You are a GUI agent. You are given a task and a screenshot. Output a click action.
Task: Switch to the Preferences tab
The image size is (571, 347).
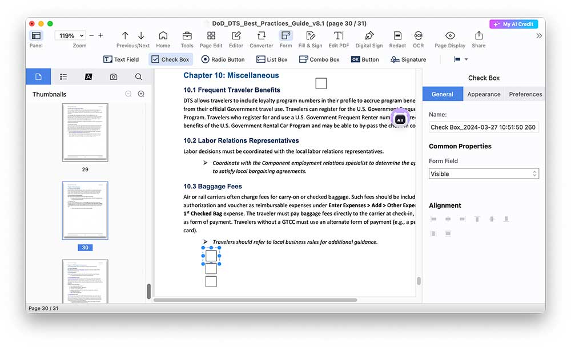click(525, 94)
